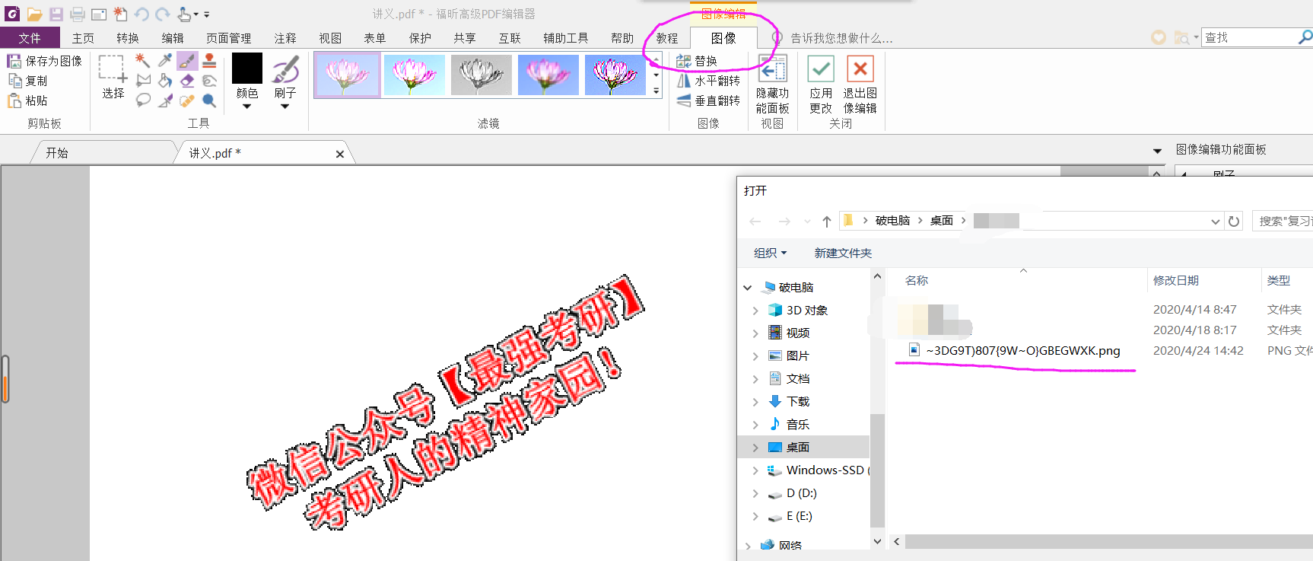
Task: Apply changes with the green checkmark
Action: tap(821, 84)
